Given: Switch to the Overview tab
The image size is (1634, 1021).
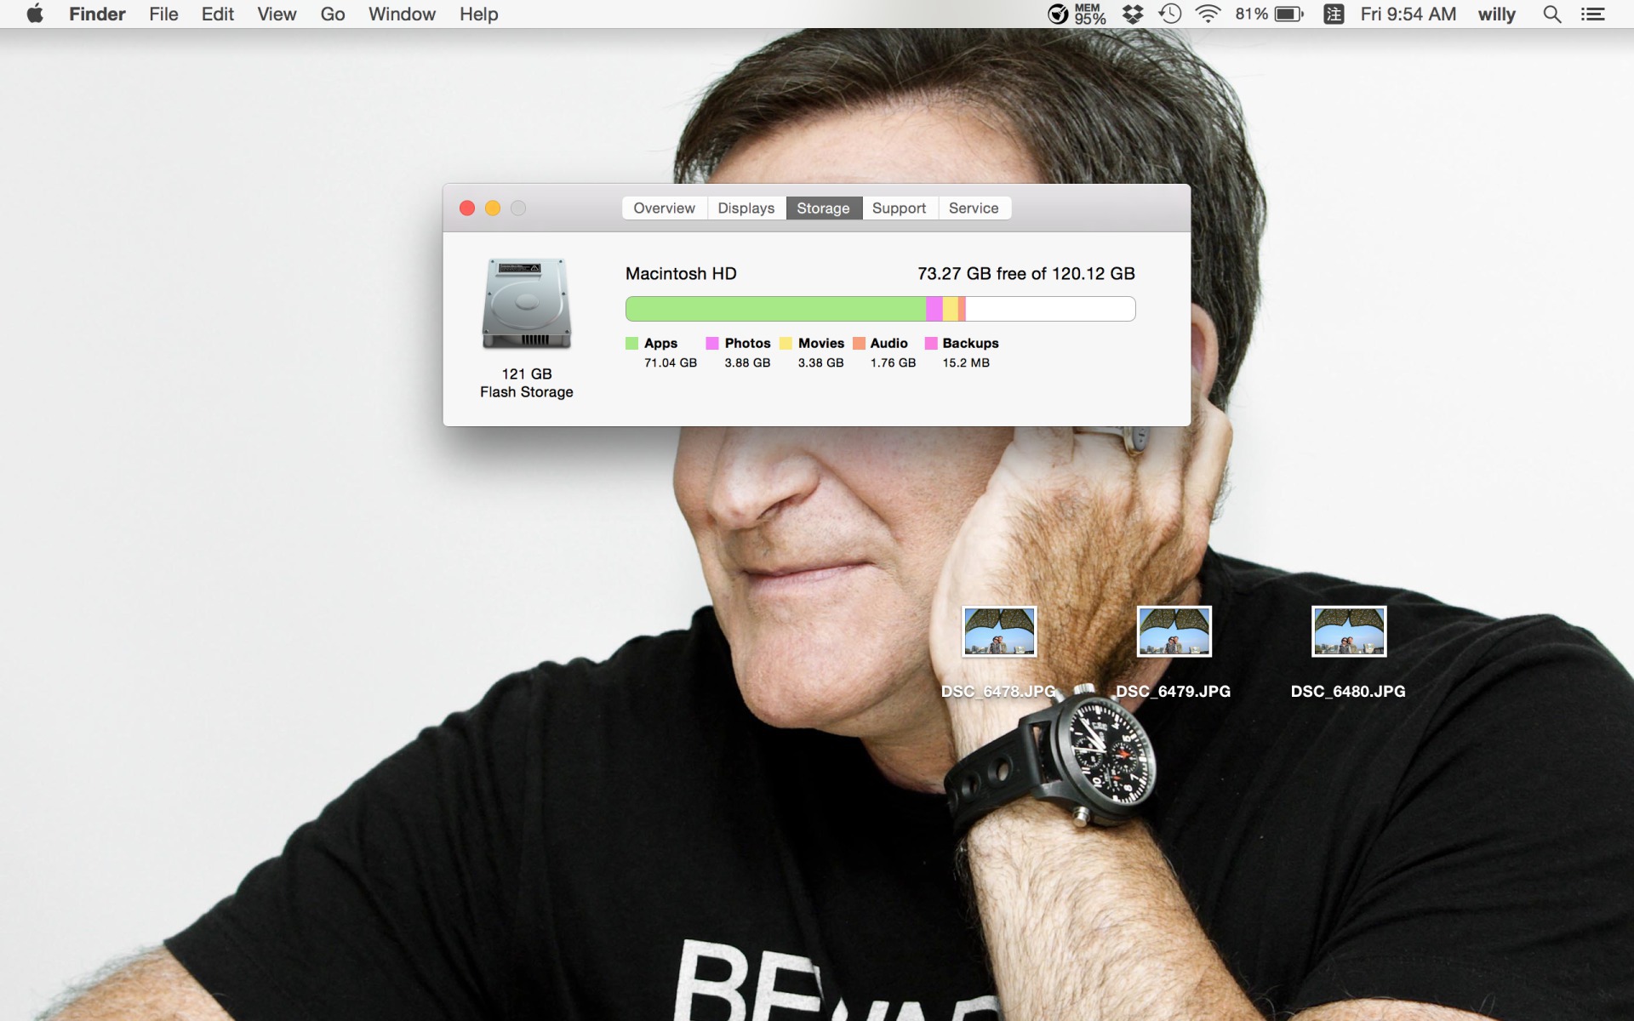Looking at the screenshot, I should pos(664,208).
